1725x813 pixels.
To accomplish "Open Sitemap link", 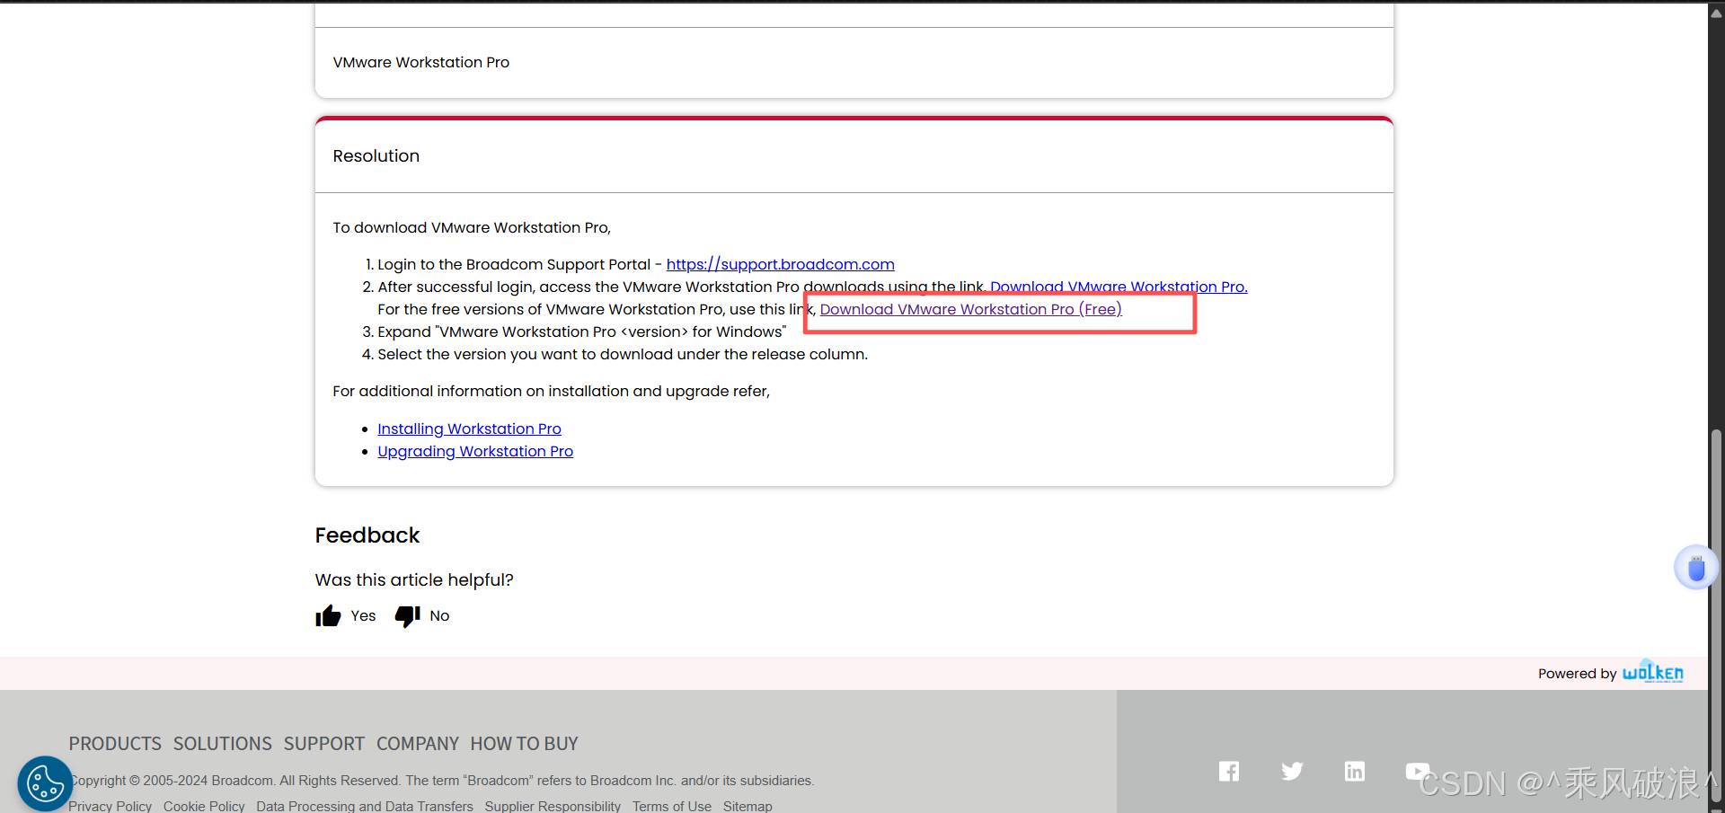I will [x=747, y=806].
